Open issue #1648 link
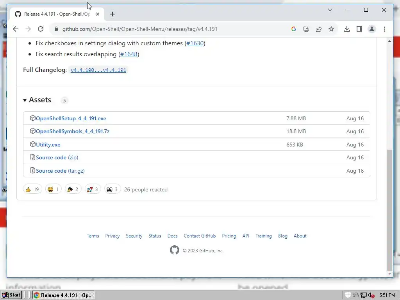Image resolution: width=400 pixels, height=300 pixels. point(129,54)
